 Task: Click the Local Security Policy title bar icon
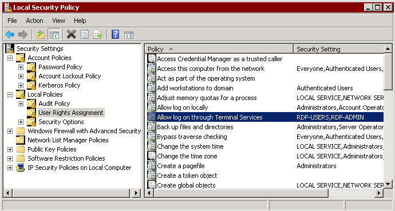click(8, 7)
